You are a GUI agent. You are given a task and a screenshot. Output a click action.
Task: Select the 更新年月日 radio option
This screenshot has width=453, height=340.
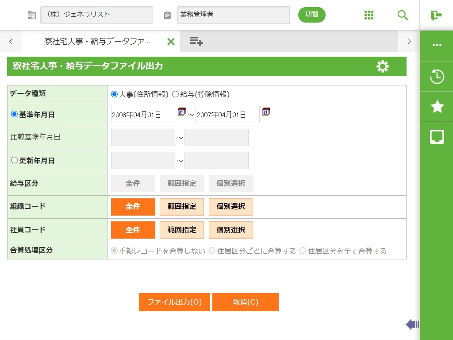(x=14, y=161)
